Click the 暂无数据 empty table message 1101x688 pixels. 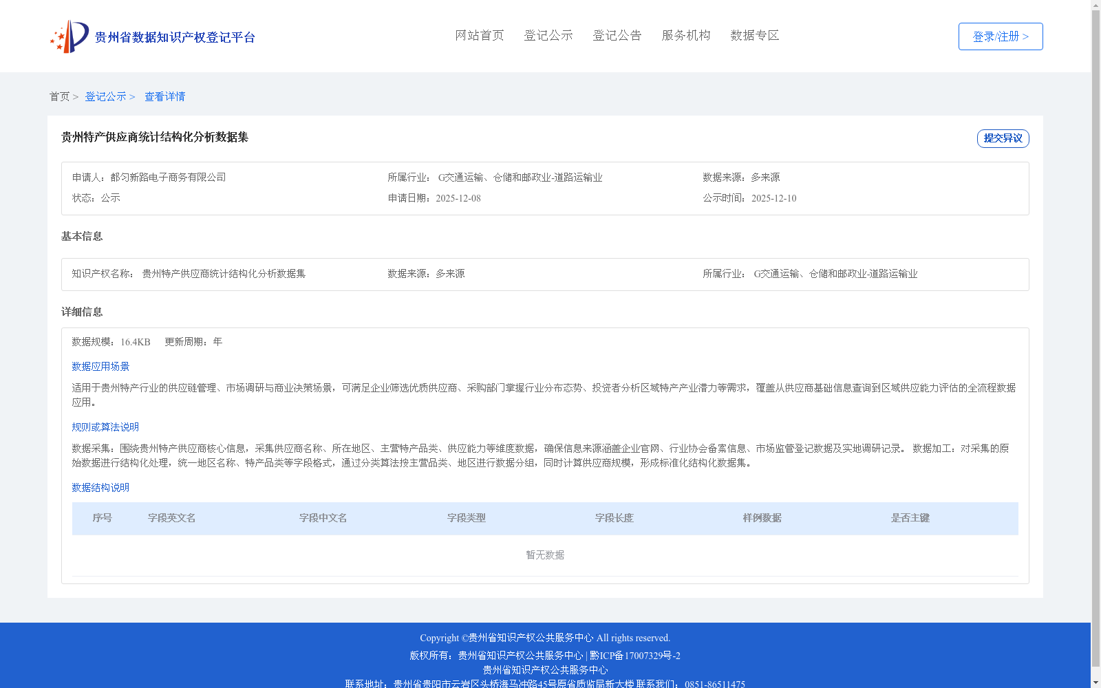(545, 555)
